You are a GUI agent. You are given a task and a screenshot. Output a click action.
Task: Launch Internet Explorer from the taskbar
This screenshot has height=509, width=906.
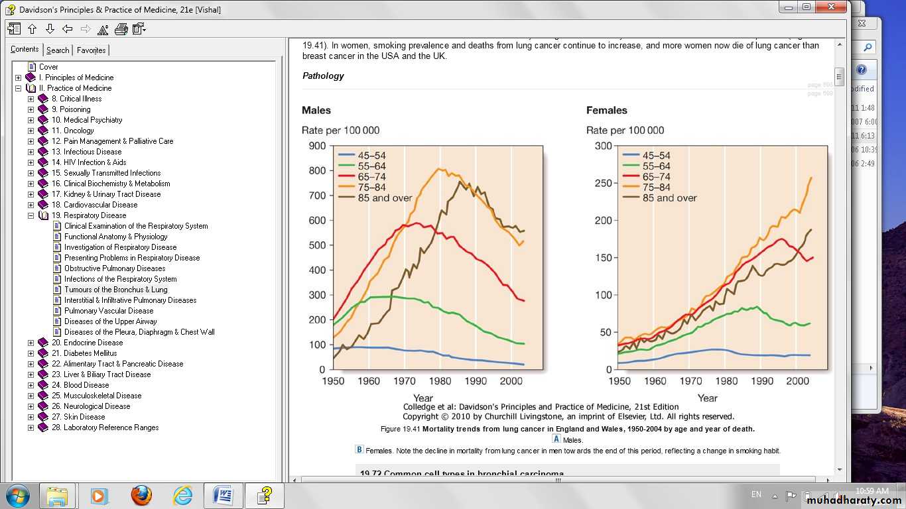point(182,495)
